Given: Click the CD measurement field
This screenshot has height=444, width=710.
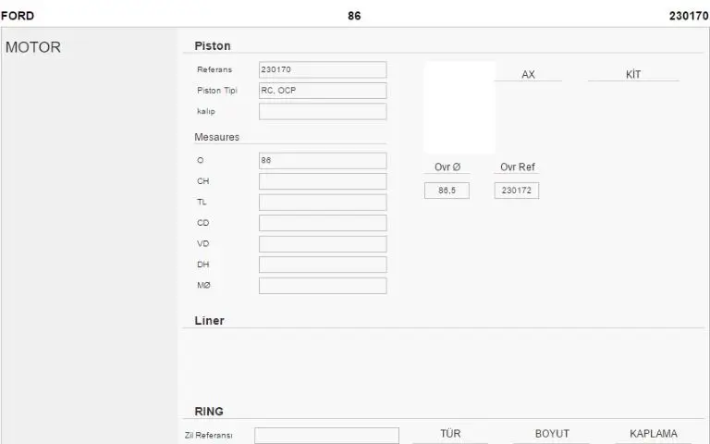Looking at the screenshot, I should (322, 223).
